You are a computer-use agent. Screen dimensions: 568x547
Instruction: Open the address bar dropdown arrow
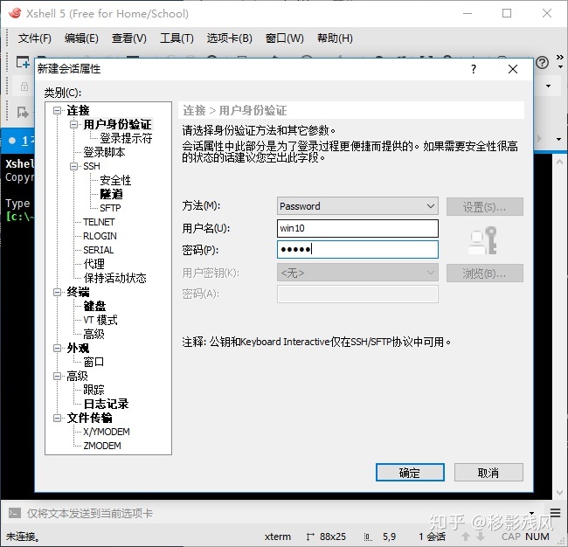click(548, 87)
